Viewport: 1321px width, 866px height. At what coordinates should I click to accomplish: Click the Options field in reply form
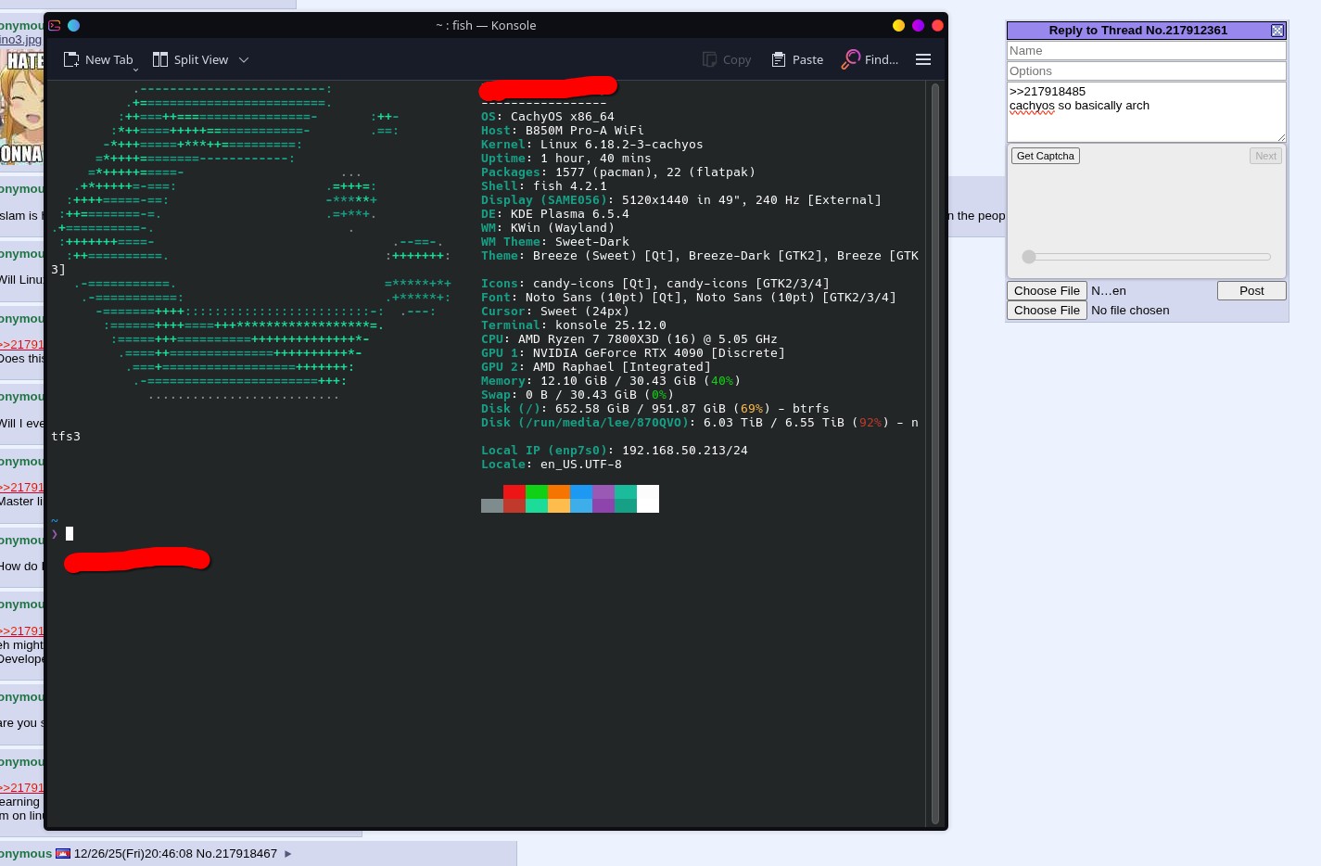(1146, 71)
